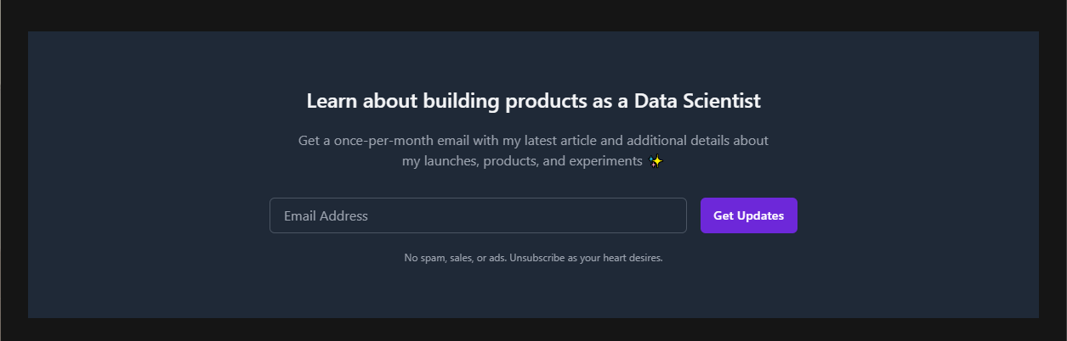The image size is (1067, 341).
Task: Click the word "experiments" before the sparkles
Action: (604, 161)
